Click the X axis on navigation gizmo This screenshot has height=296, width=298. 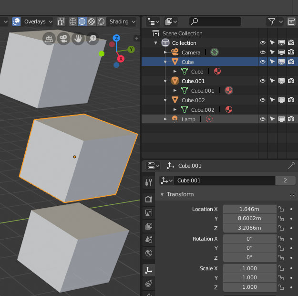point(121,59)
